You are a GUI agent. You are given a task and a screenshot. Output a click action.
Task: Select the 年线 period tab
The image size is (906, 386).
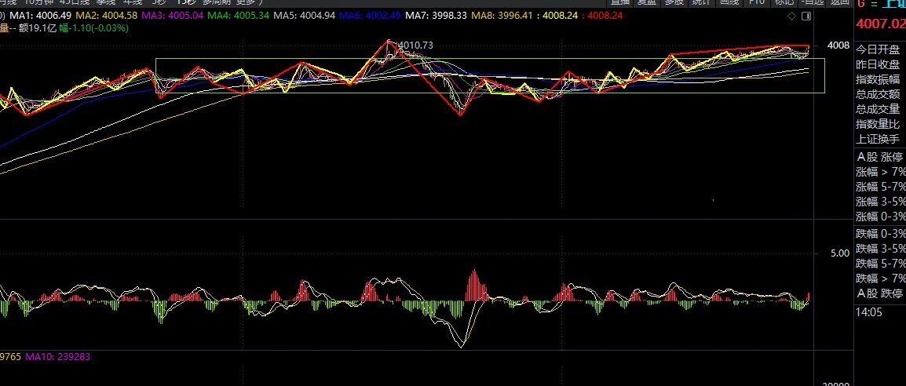tap(133, 2)
